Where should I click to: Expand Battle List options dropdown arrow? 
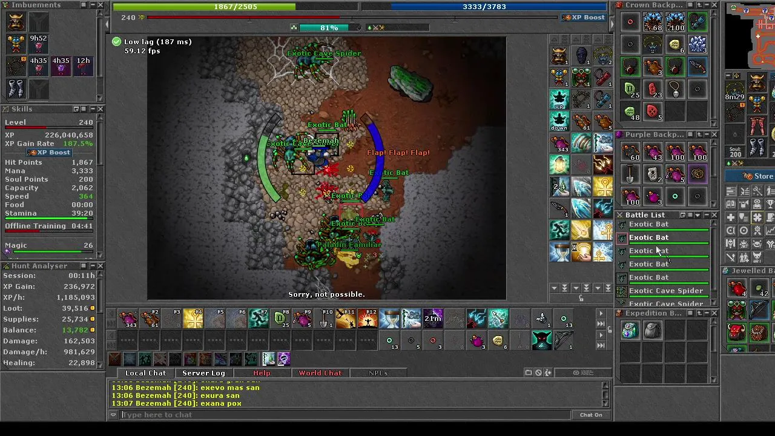pyautogui.click(x=698, y=215)
